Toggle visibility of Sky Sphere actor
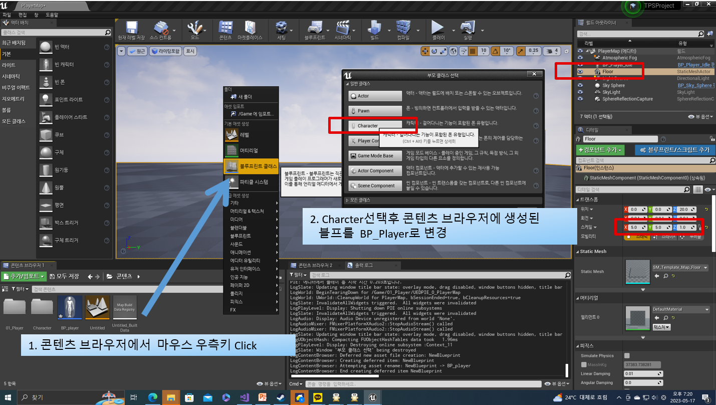The image size is (716, 405). pos(580,86)
